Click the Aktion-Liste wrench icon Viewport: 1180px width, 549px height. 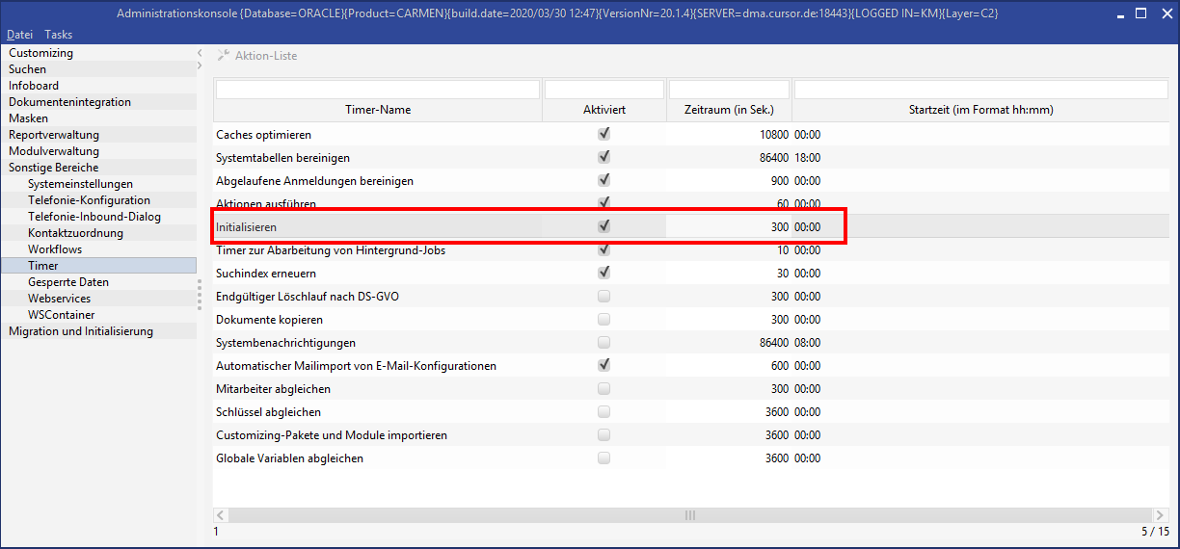[224, 56]
